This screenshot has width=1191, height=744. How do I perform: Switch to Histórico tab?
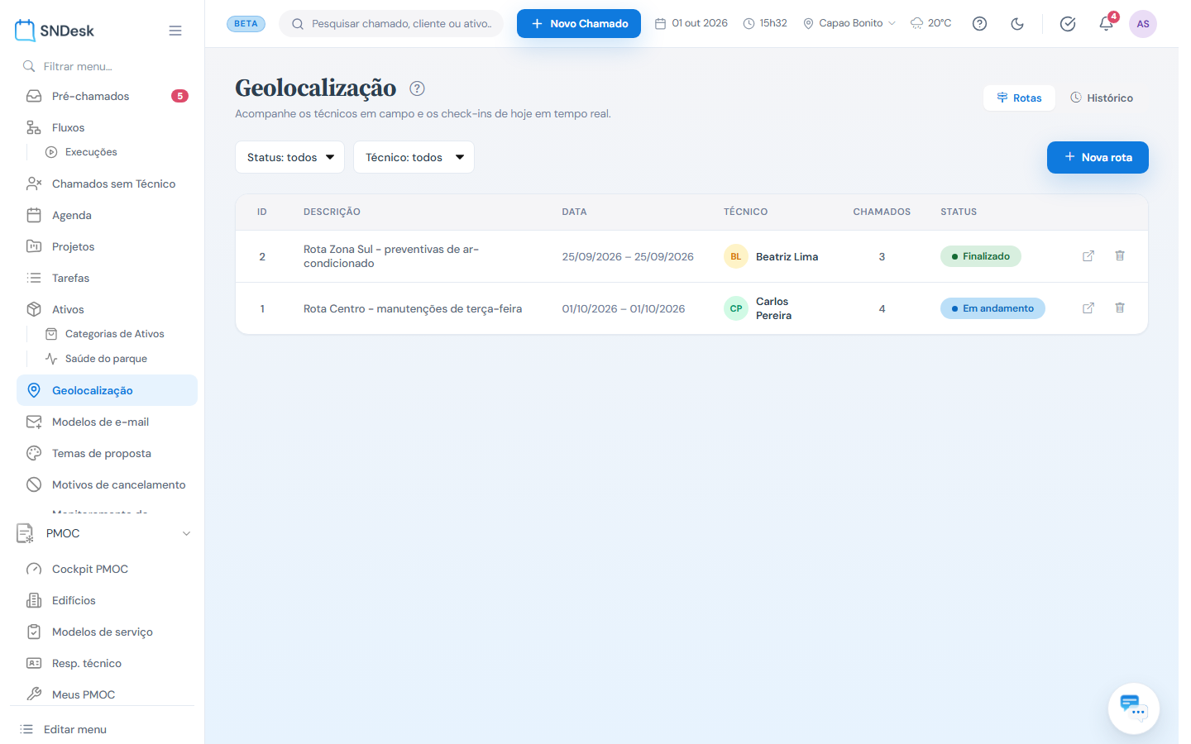1102,98
